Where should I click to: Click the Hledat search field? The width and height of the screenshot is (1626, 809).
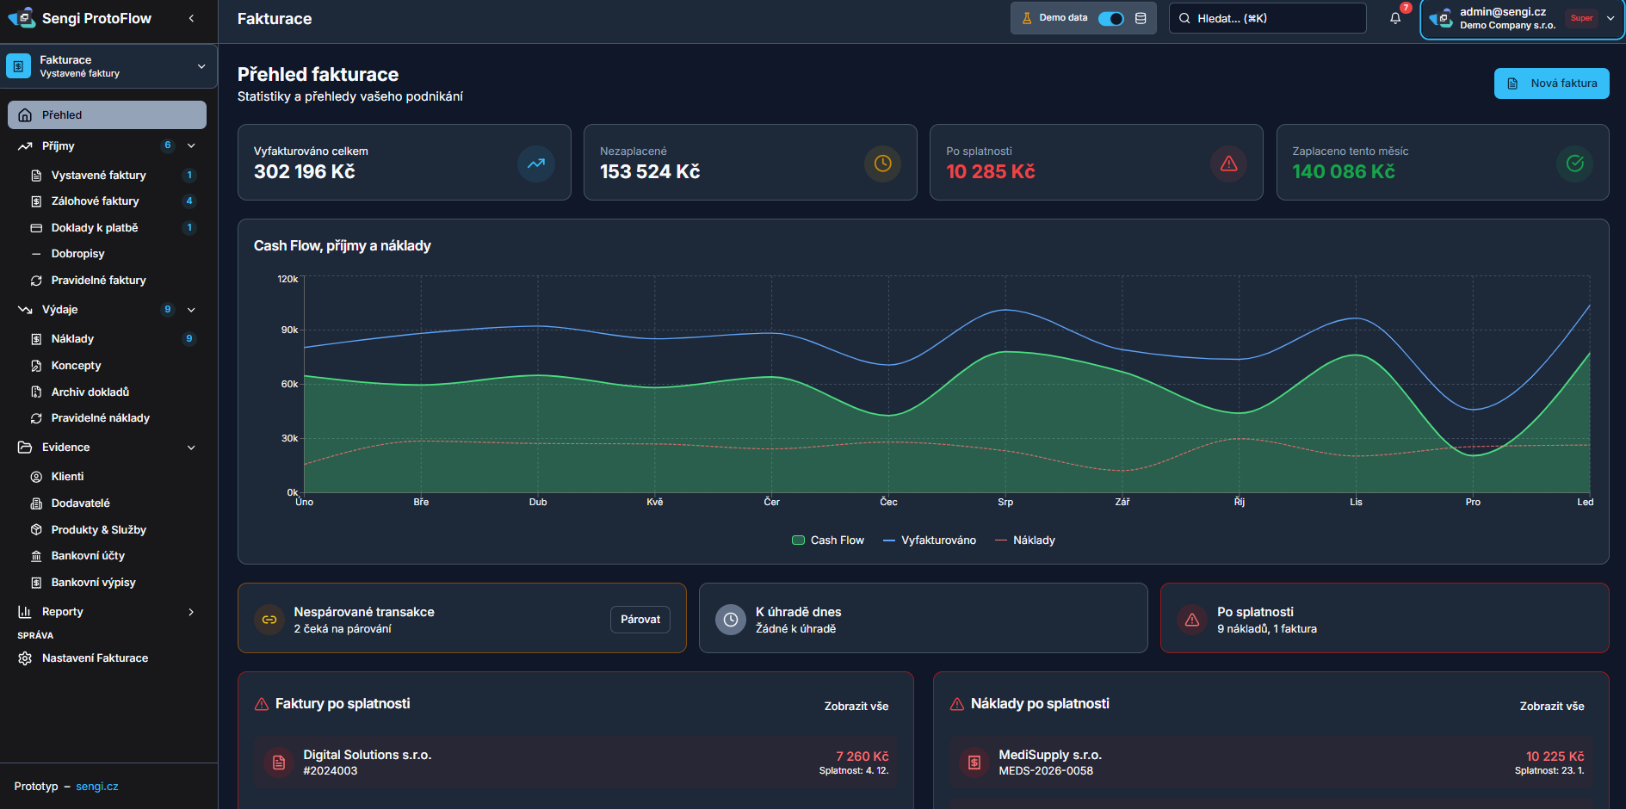1267,18
